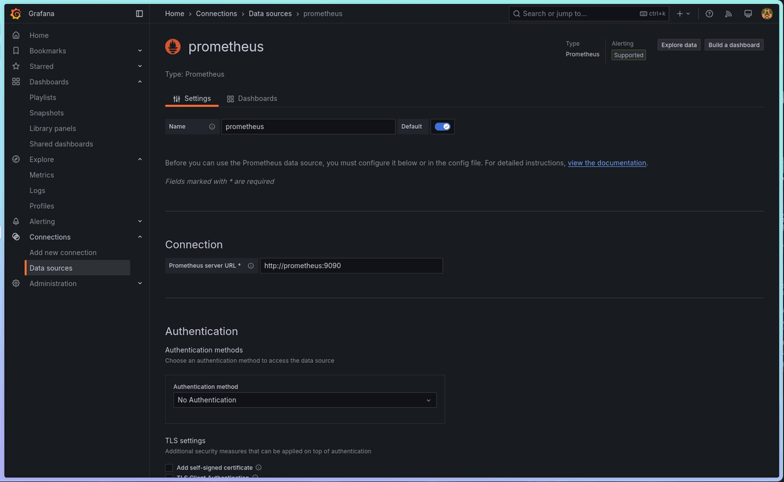784x482 pixels.
Task: Click the Home house icon in sidebar
Action: 16,35
